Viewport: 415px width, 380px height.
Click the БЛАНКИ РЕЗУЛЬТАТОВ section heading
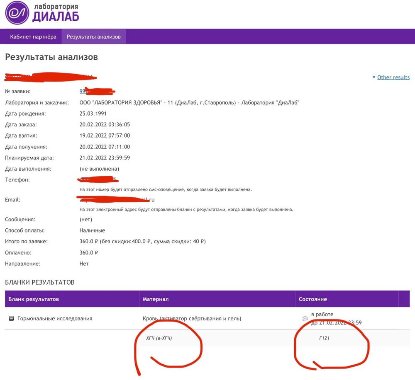point(40,282)
